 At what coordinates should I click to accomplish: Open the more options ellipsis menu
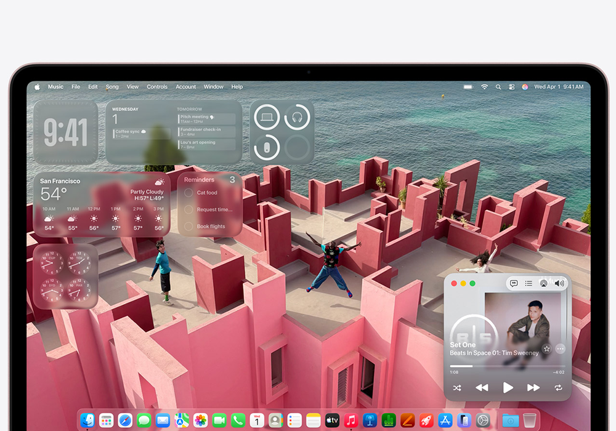(560, 348)
